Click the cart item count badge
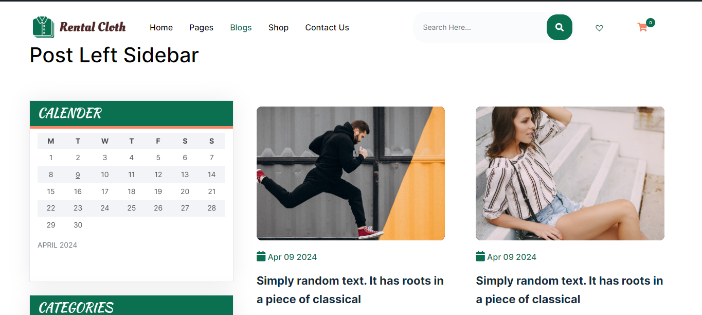Viewport: 702px width, 315px height. pyautogui.click(x=651, y=23)
